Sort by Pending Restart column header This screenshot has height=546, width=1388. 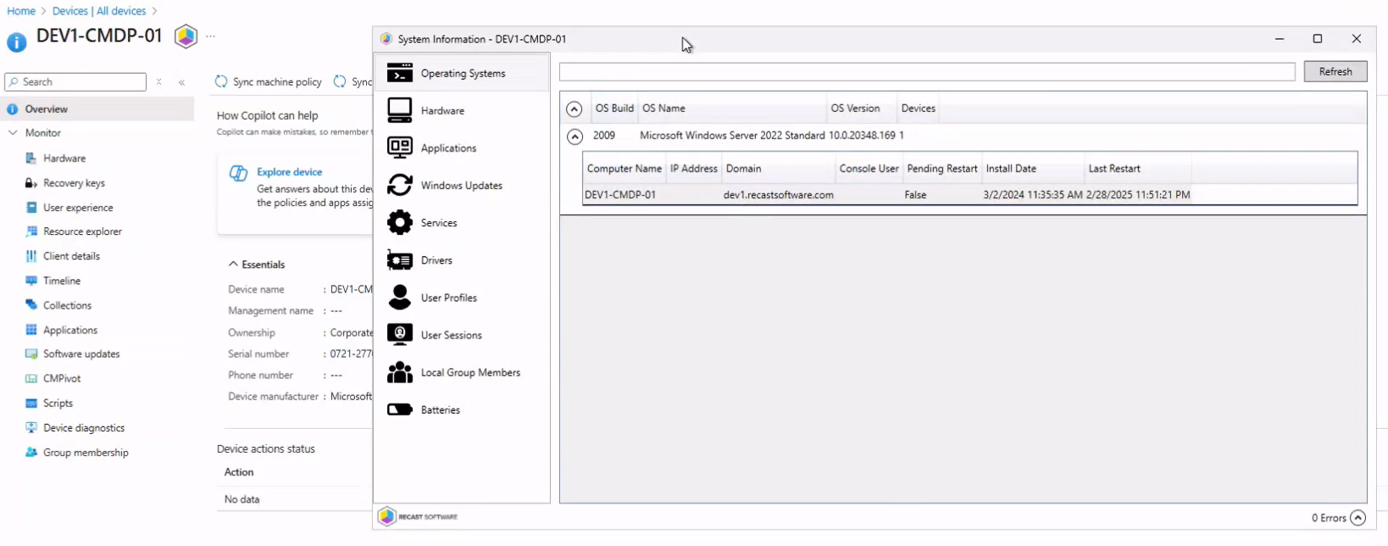942,168
